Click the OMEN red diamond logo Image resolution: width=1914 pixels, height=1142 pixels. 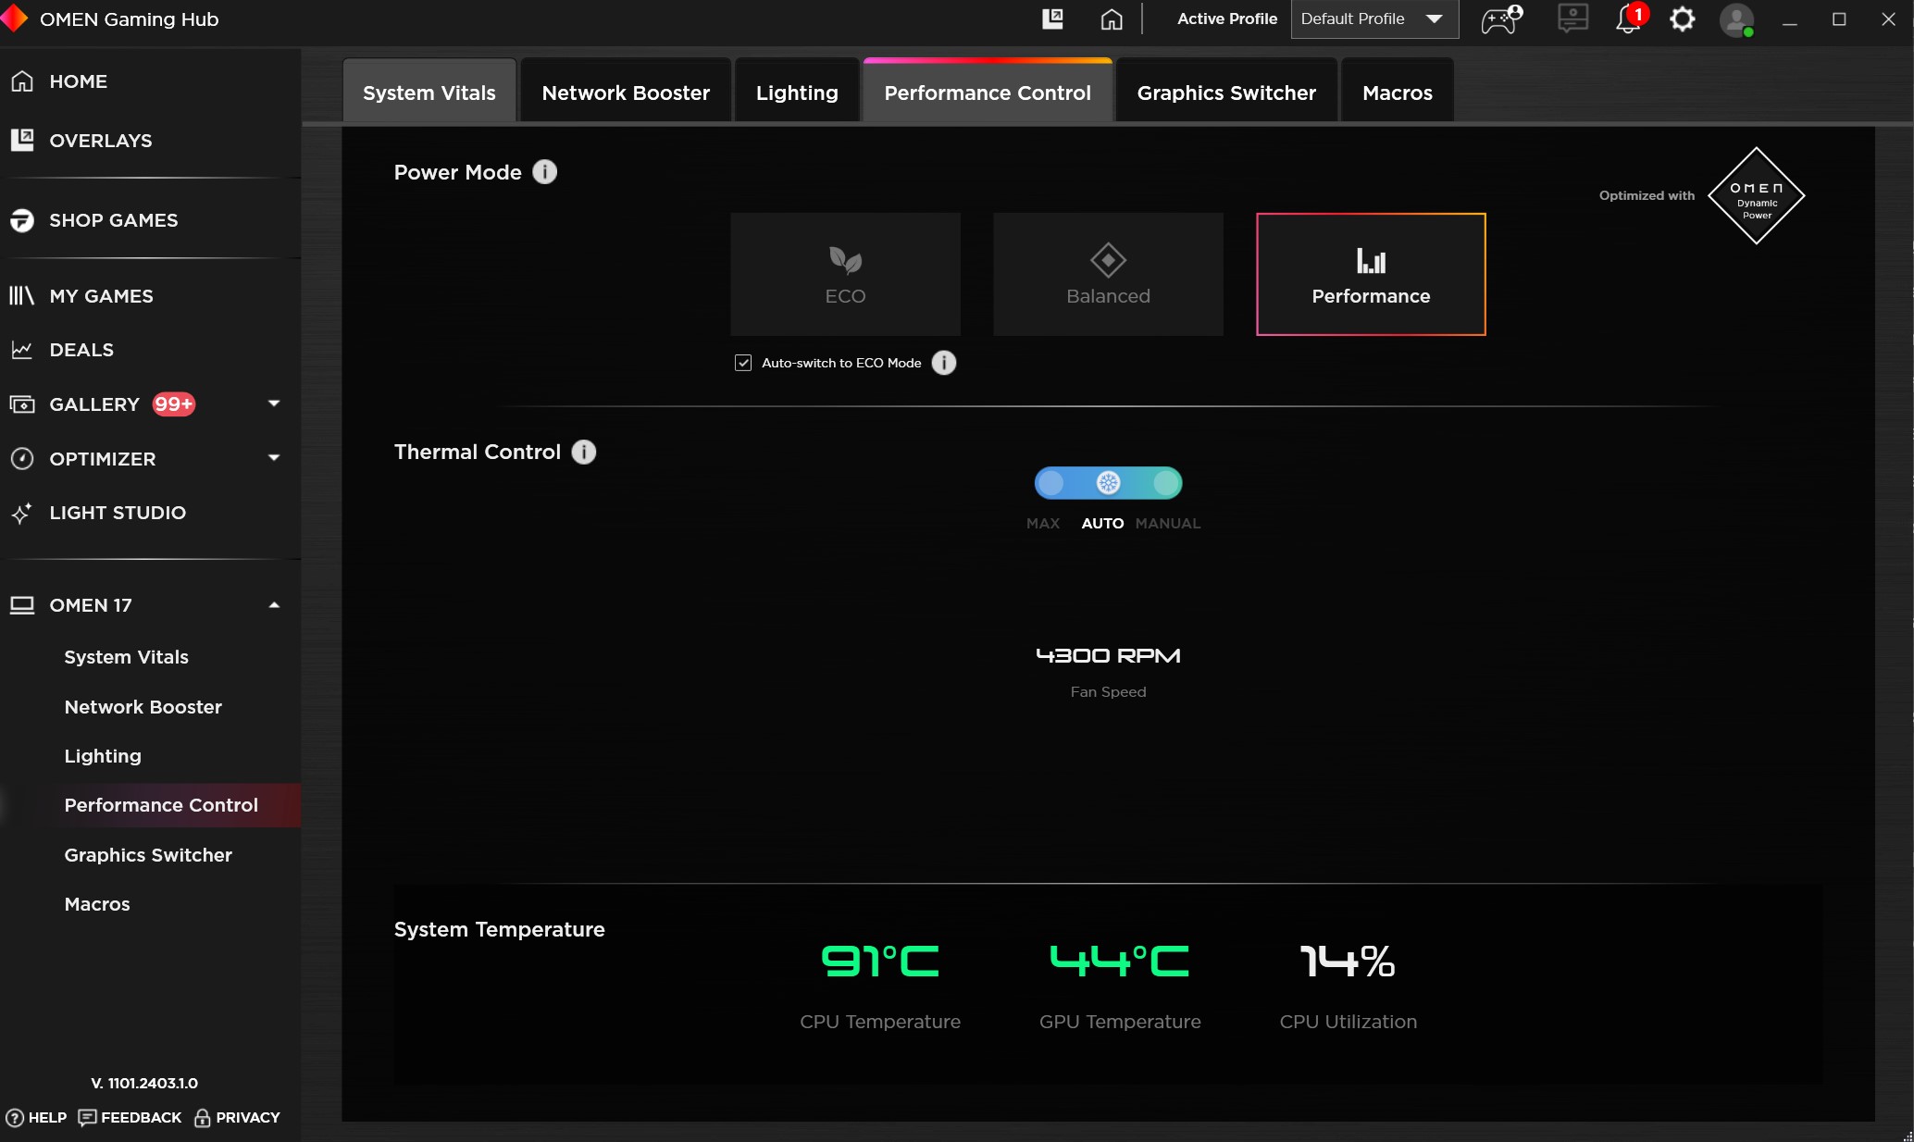(x=15, y=19)
